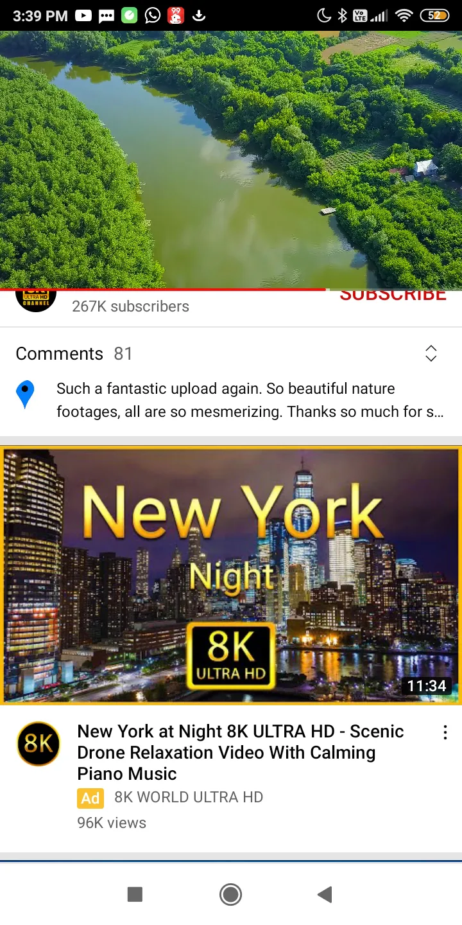Viewport: 462px width, 925px height.
Task: Tap the blue pin commenter avatar
Action: [x=25, y=394]
